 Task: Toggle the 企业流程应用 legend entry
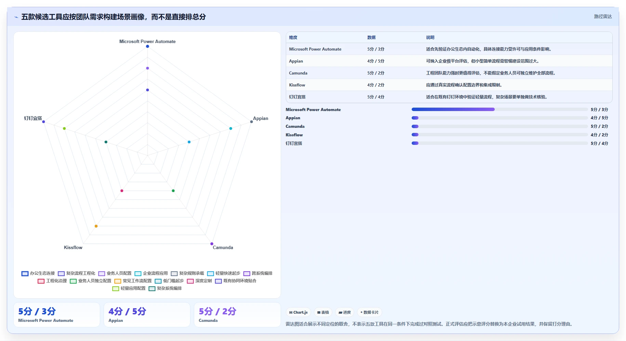click(x=151, y=273)
